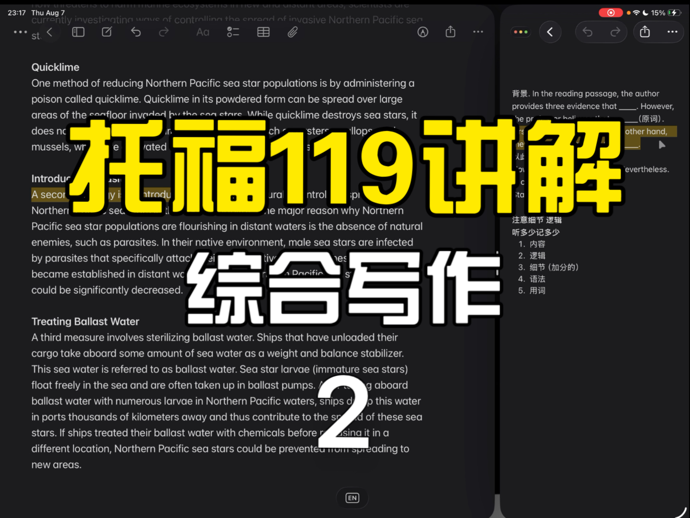Tap the line starting '背景. In the reading passage'
Image resolution: width=690 pixels, height=518 pixels.
tap(586, 93)
